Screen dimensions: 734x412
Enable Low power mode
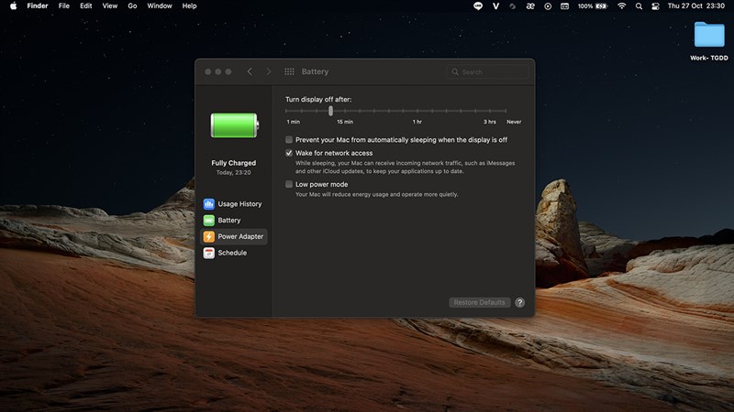289,184
